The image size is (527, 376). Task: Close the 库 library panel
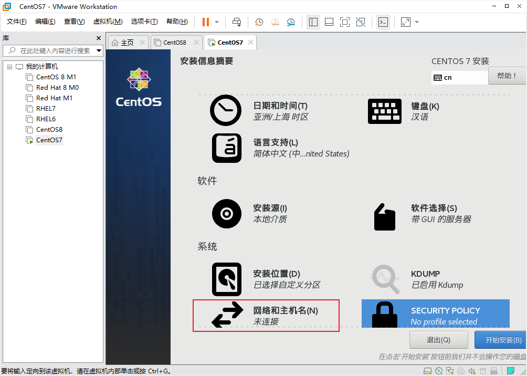point(99,38)
